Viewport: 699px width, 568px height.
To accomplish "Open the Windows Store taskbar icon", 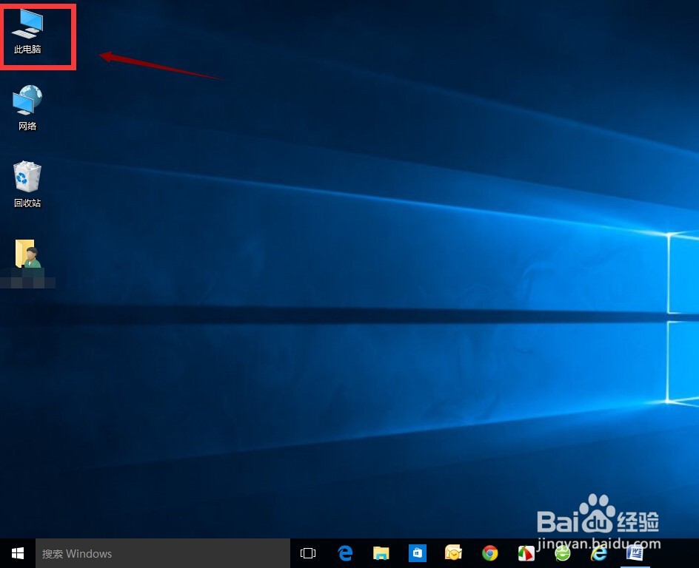I will (x=418, y=553).
